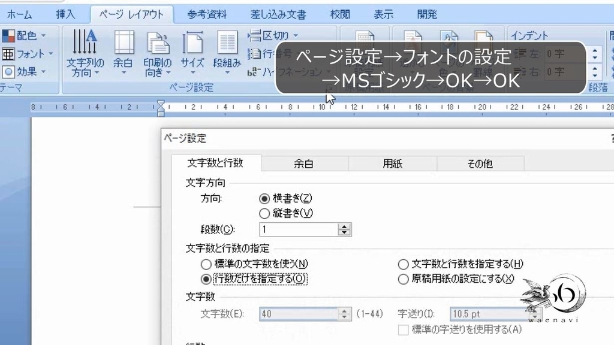Open the 段組み dropdown arrow

tap(227, 72)
